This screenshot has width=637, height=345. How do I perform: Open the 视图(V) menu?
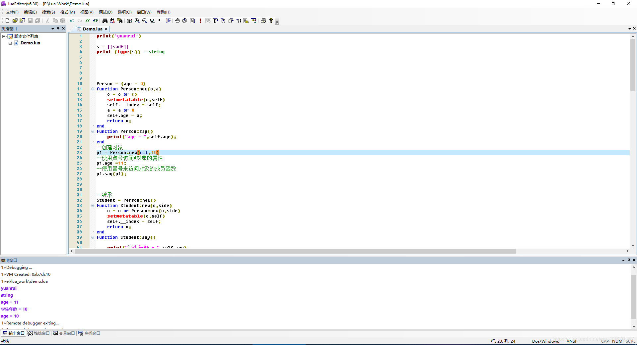click(x=87, y=12)
